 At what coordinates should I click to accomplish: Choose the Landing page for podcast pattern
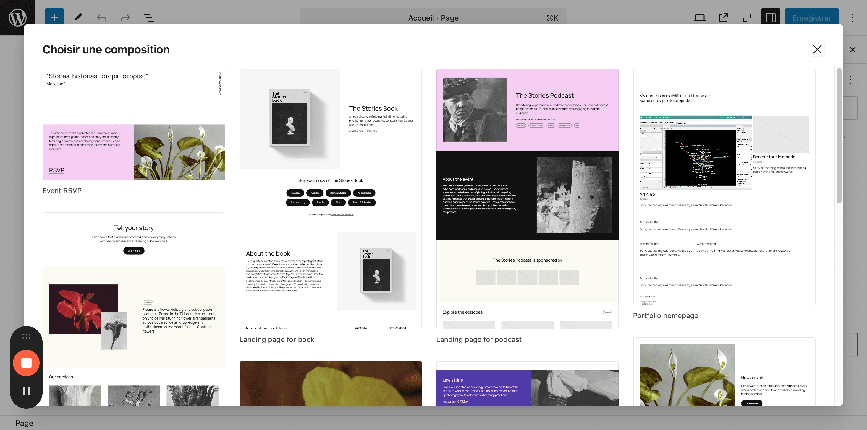pyautogui.click(x=527, y=199)
